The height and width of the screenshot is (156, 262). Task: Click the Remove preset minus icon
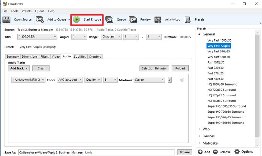[x=215, y=152]
